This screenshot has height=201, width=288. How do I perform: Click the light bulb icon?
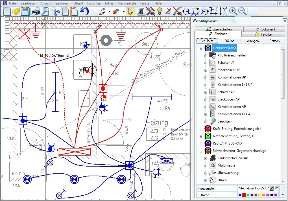[x=160, y=11]
